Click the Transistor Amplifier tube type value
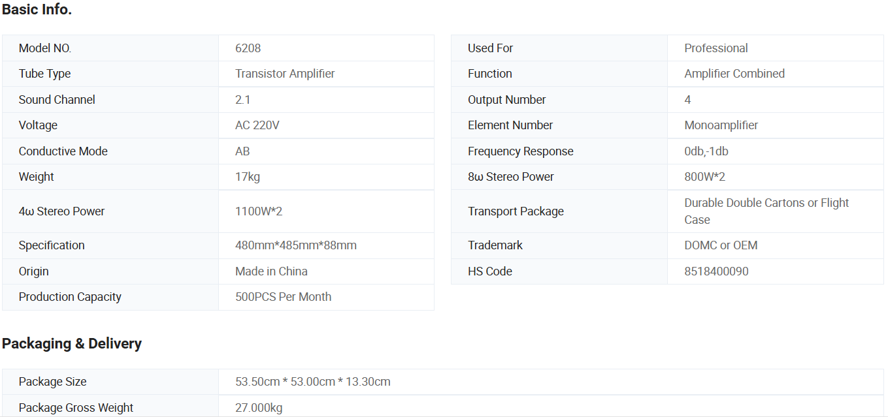888x417 pixels. click(285, 74)
